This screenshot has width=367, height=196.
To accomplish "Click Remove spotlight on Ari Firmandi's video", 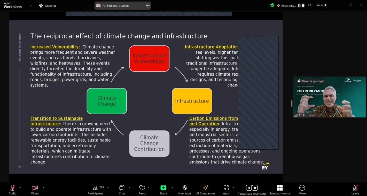I will tap(311, 81).
